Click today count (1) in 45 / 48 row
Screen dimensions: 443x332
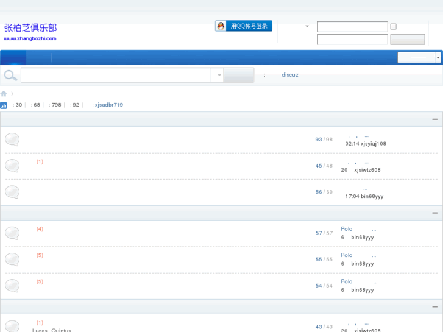40,161
